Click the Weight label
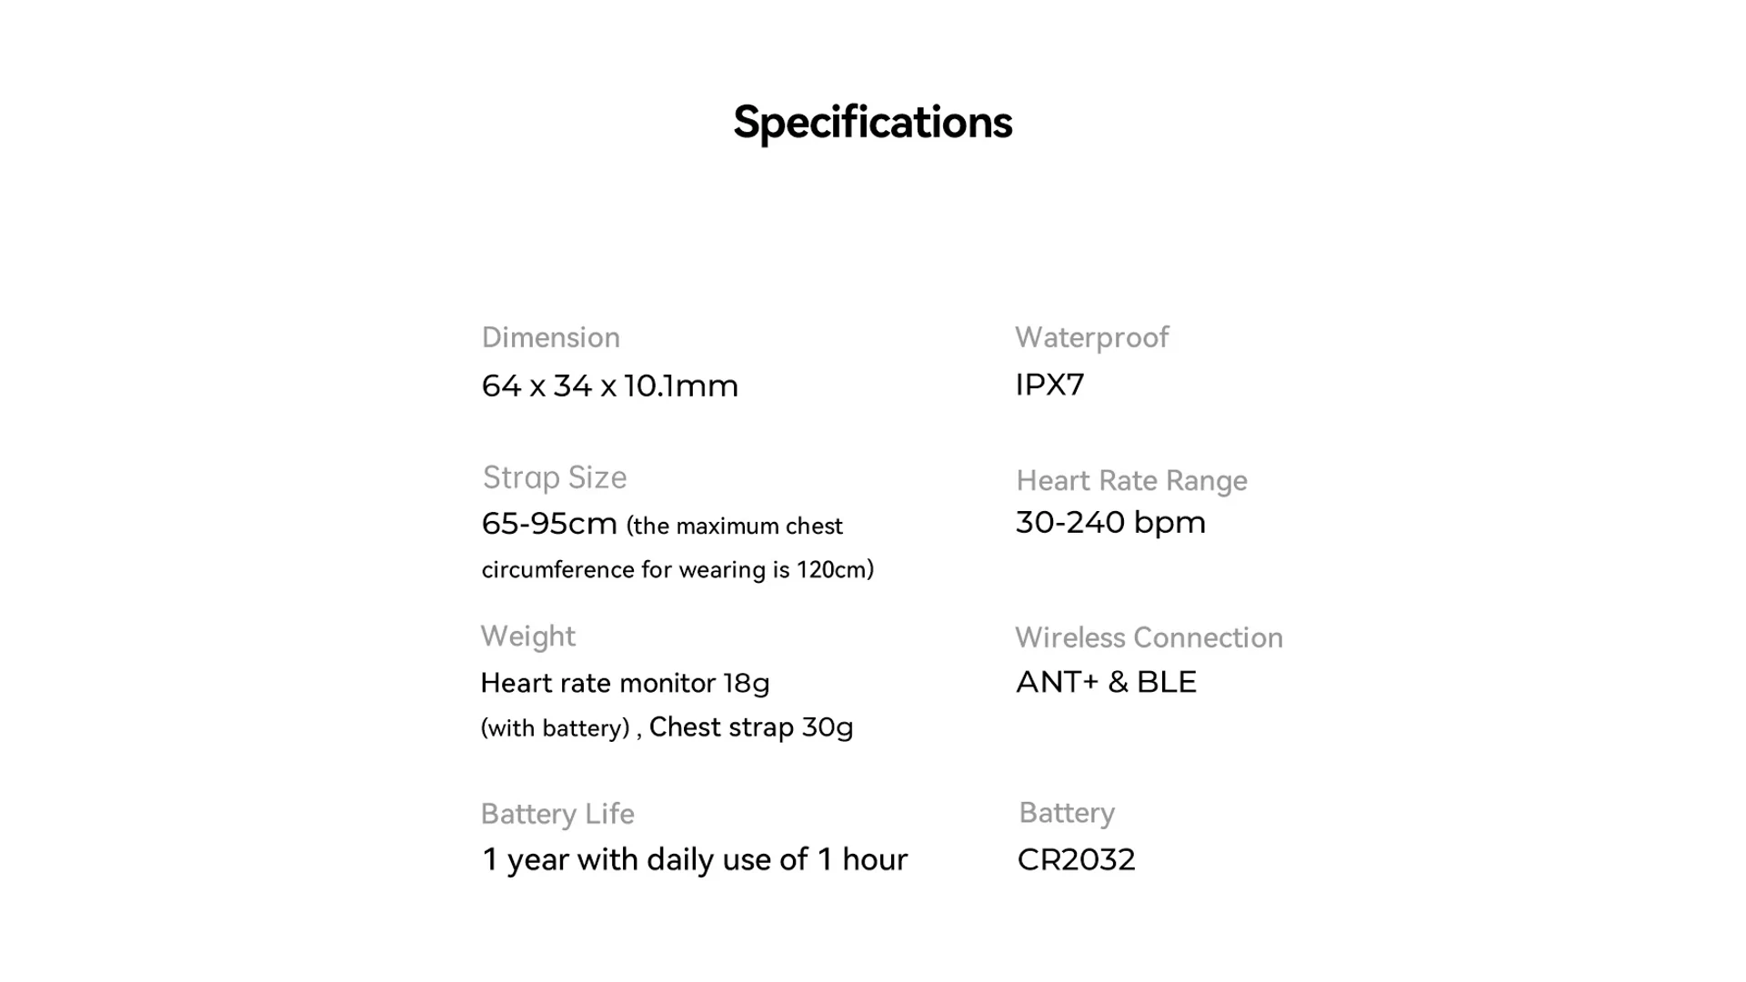The image size is (1746, 982). (527, 636)
